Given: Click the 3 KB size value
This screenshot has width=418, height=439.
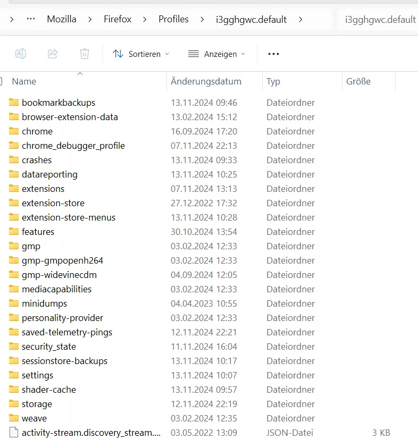Looking at the screenshot, I should [381, 433].
